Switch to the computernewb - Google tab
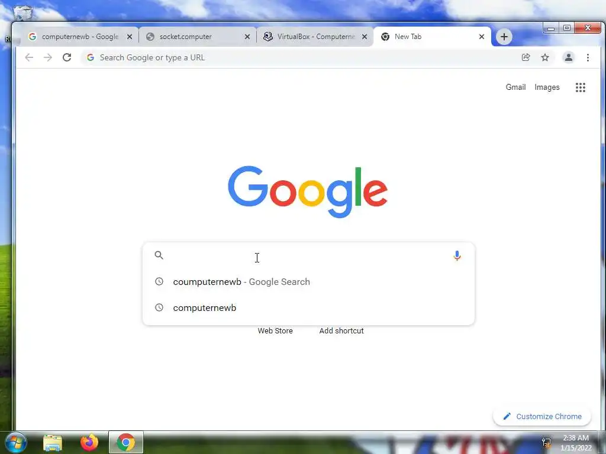Image resolution: width=606 pixels, height=454 pixels. coord(79,37)
